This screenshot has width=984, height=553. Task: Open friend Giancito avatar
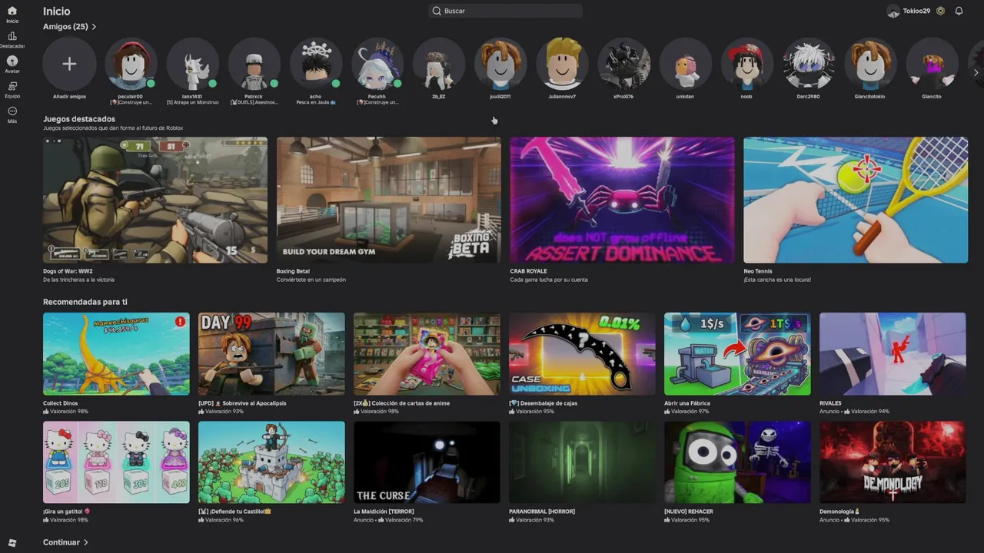click(932, 64)
